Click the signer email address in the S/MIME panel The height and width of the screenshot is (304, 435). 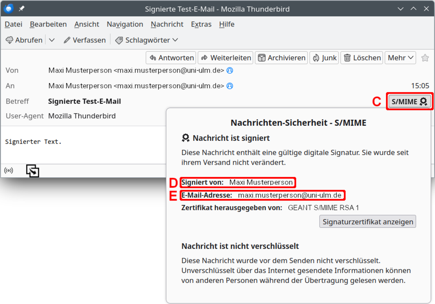(290, 196)
